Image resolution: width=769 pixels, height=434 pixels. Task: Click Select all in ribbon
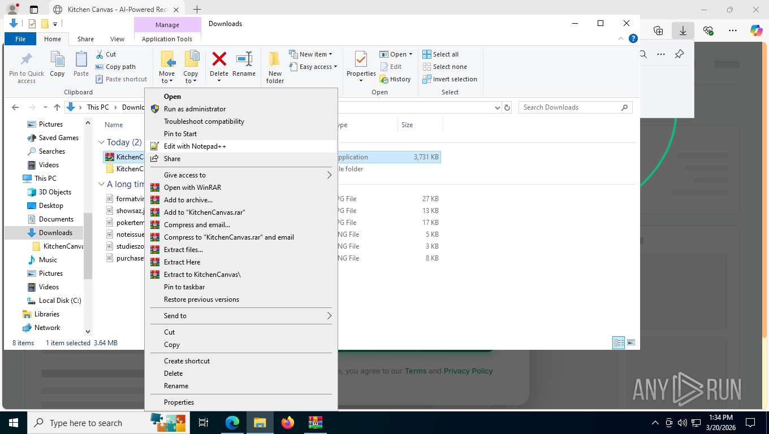point(440,54)
